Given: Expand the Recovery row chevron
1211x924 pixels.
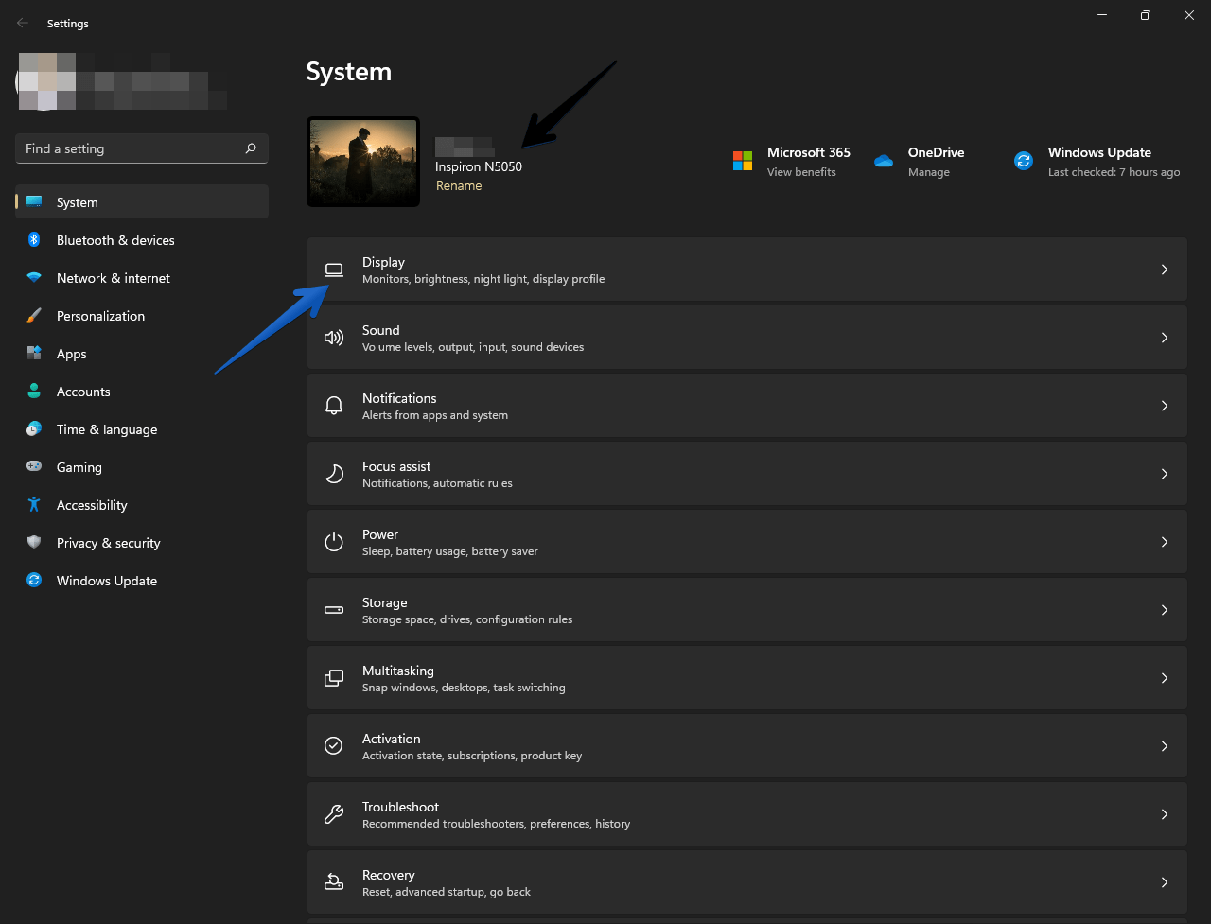Looking at the screenshot, I should point(1165,882).
